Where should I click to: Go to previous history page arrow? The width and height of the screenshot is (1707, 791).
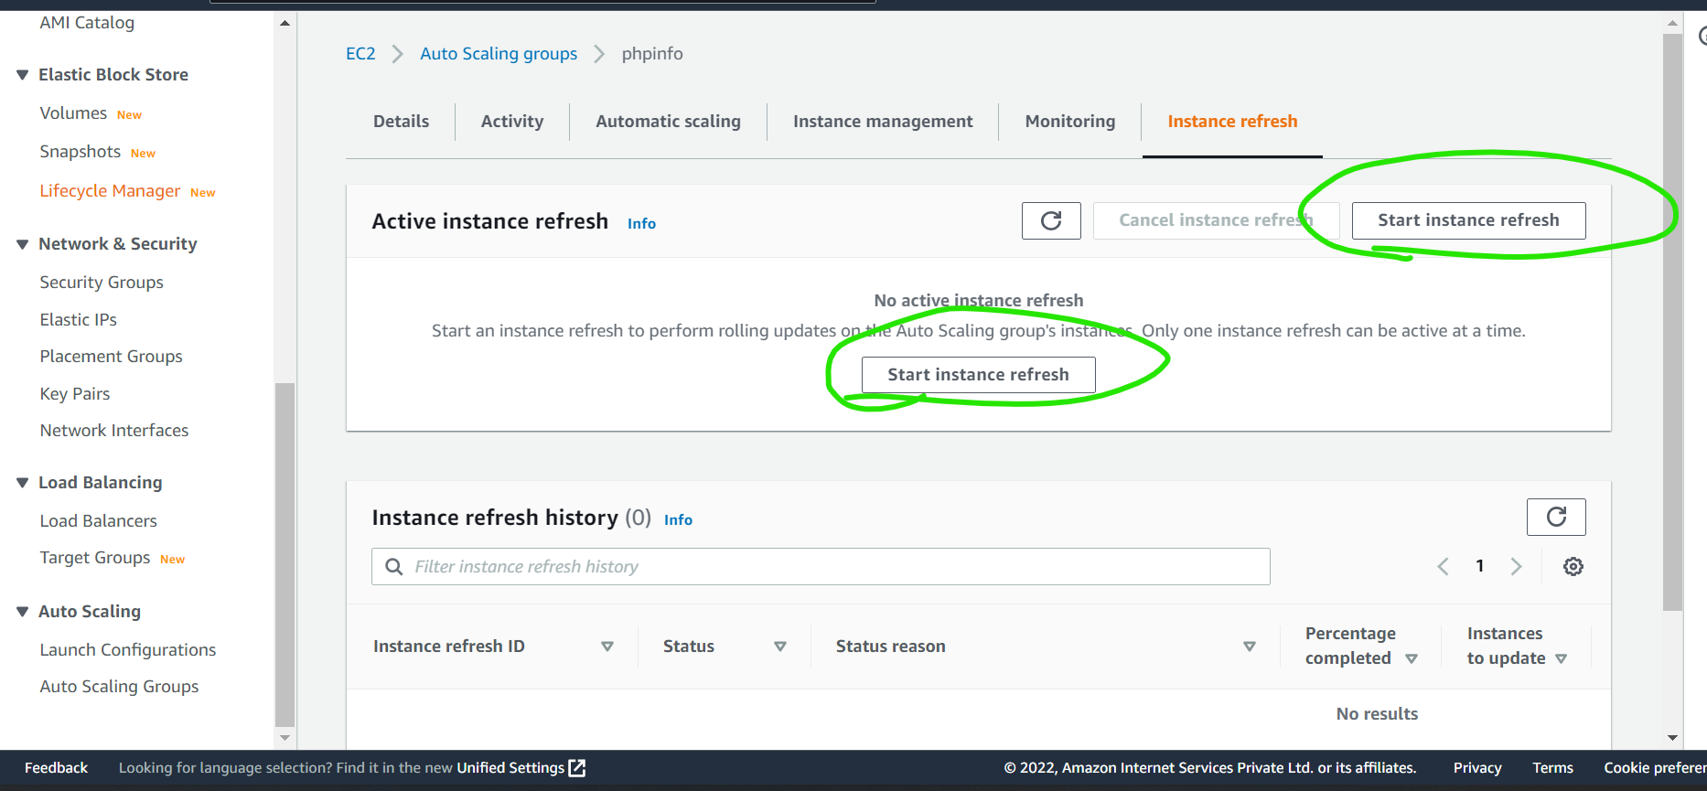pyautogui.click(x=1443, y=567)
